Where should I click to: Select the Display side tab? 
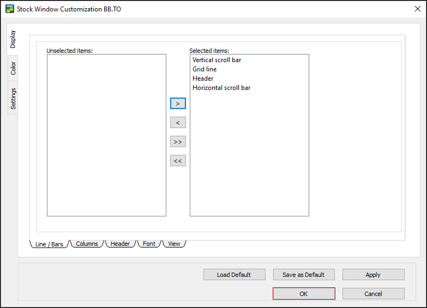pyautogui.click(x=13, y=39)
